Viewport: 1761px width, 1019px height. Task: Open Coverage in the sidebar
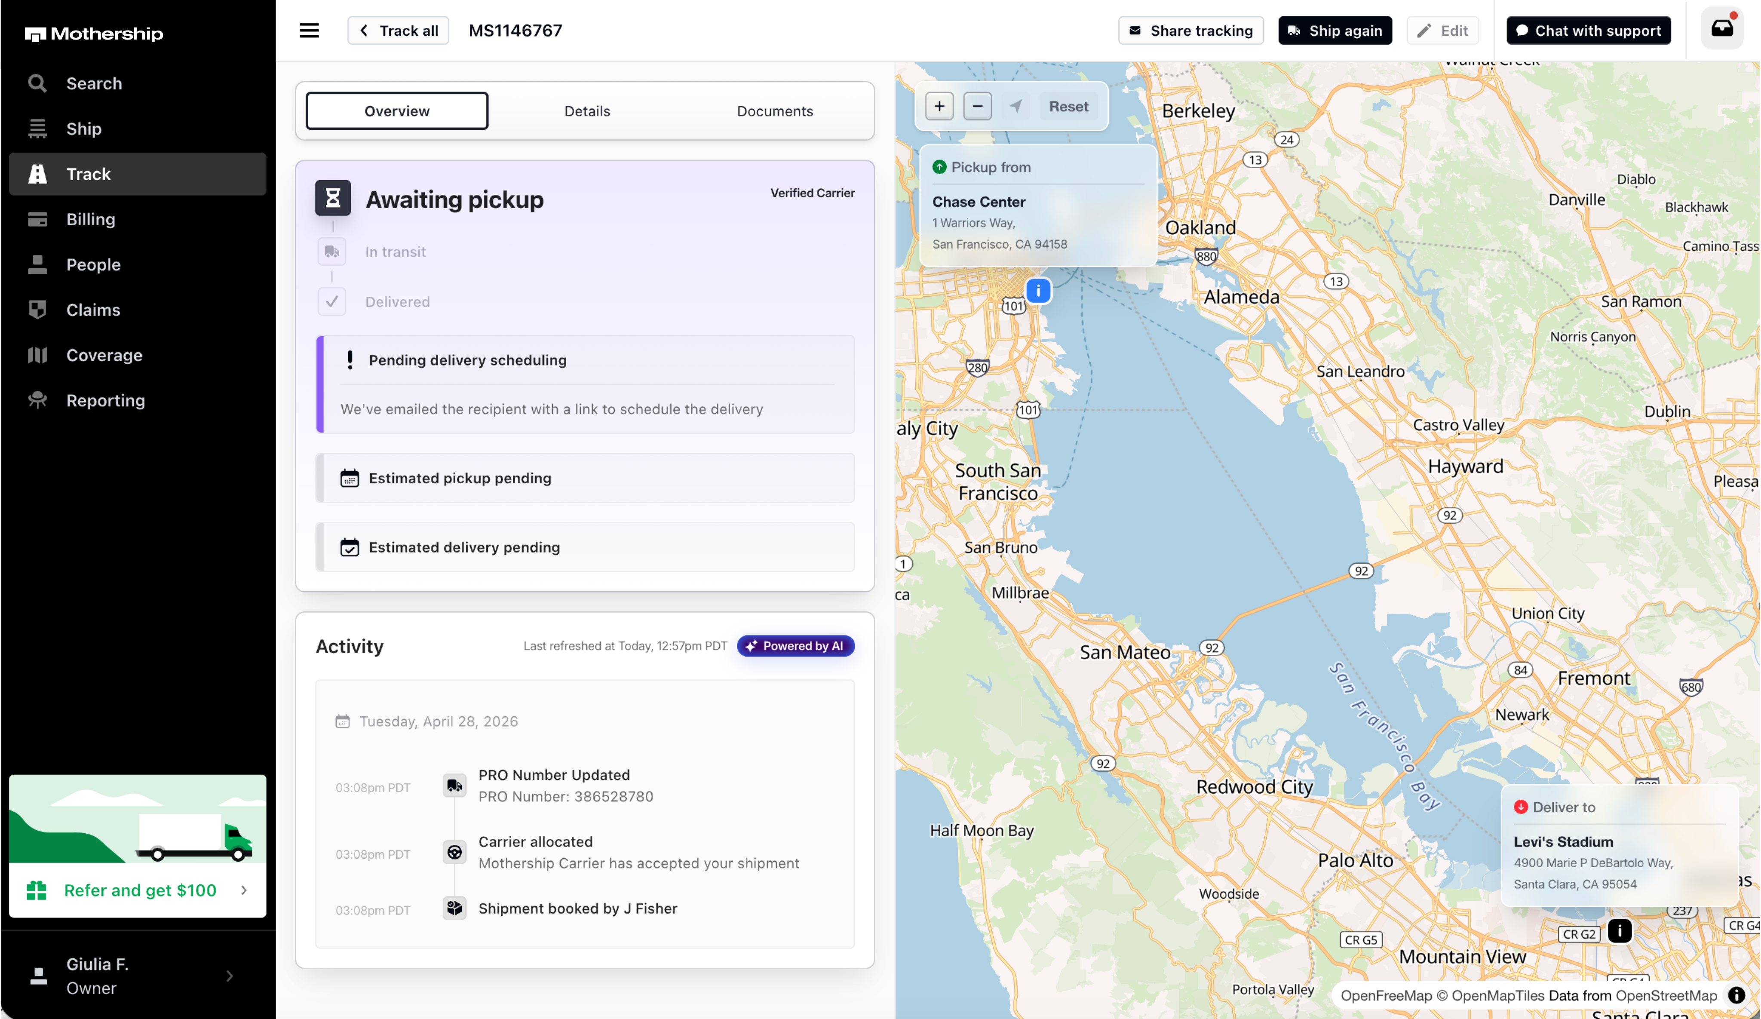click(138, 355)
